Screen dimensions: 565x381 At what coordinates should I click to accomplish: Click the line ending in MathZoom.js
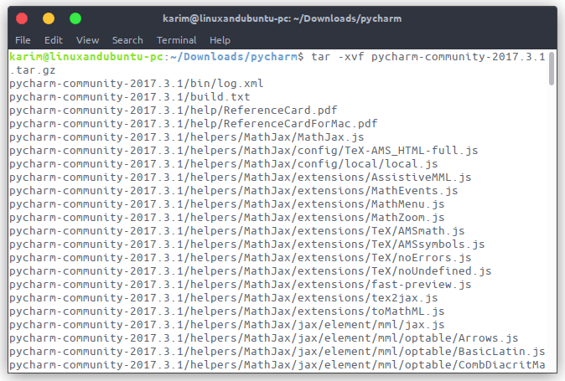click(227, 218)
